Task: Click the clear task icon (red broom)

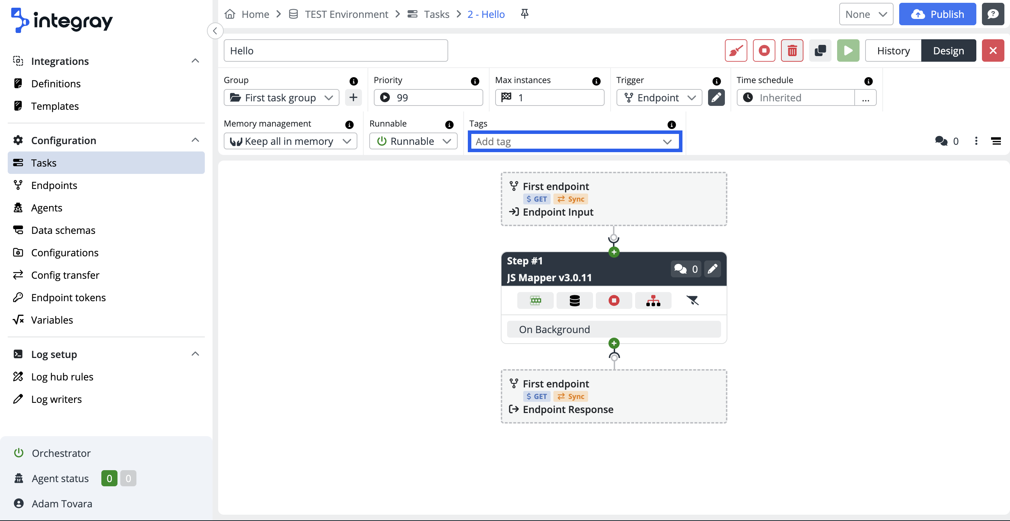Action: coord(735,50)
